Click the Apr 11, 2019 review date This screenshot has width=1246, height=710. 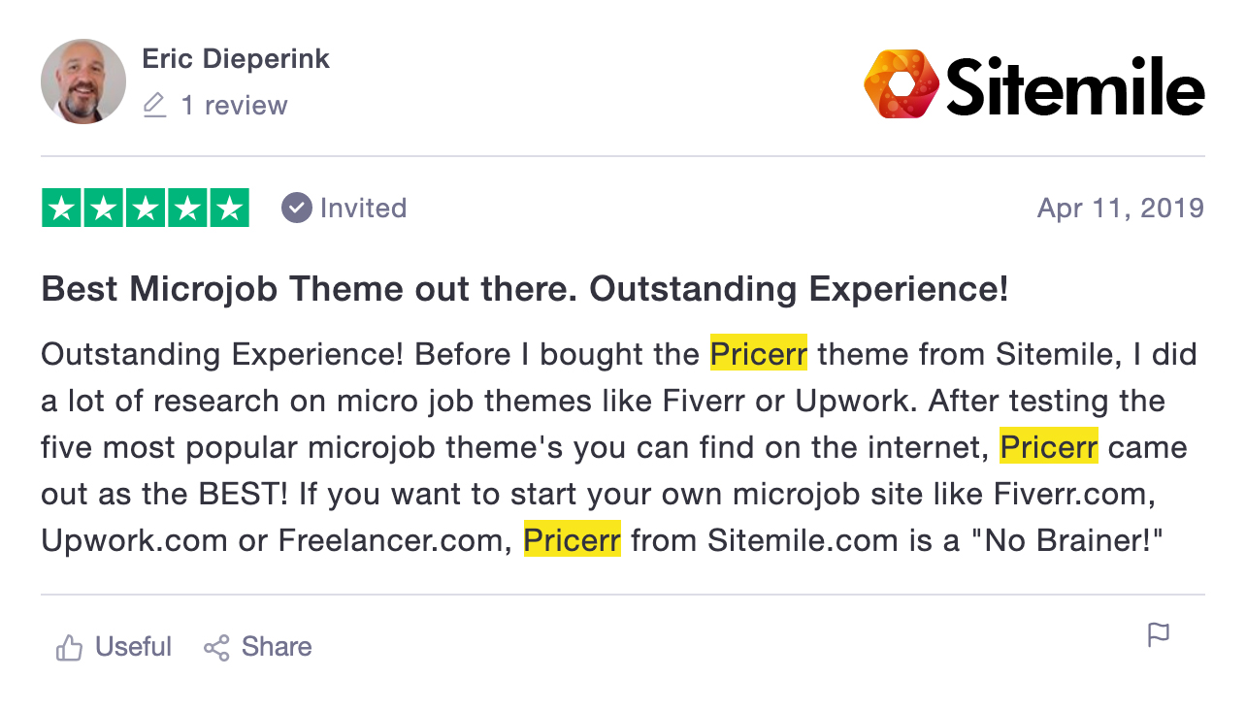[1121, 208]
